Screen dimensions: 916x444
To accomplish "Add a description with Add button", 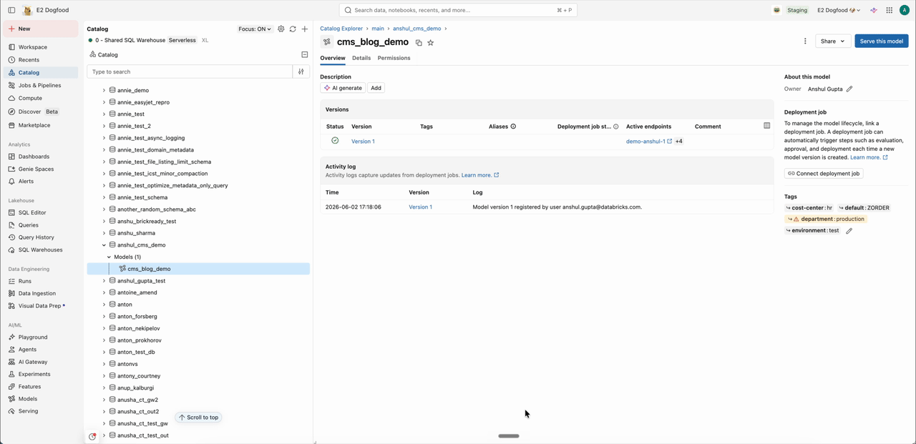I will tap(376, 88).
